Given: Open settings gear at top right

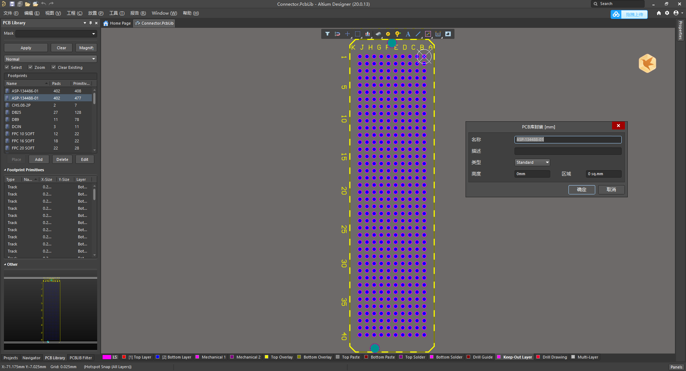Looking at the screenshot, I should pyautogui.click(x=667, y=13).
